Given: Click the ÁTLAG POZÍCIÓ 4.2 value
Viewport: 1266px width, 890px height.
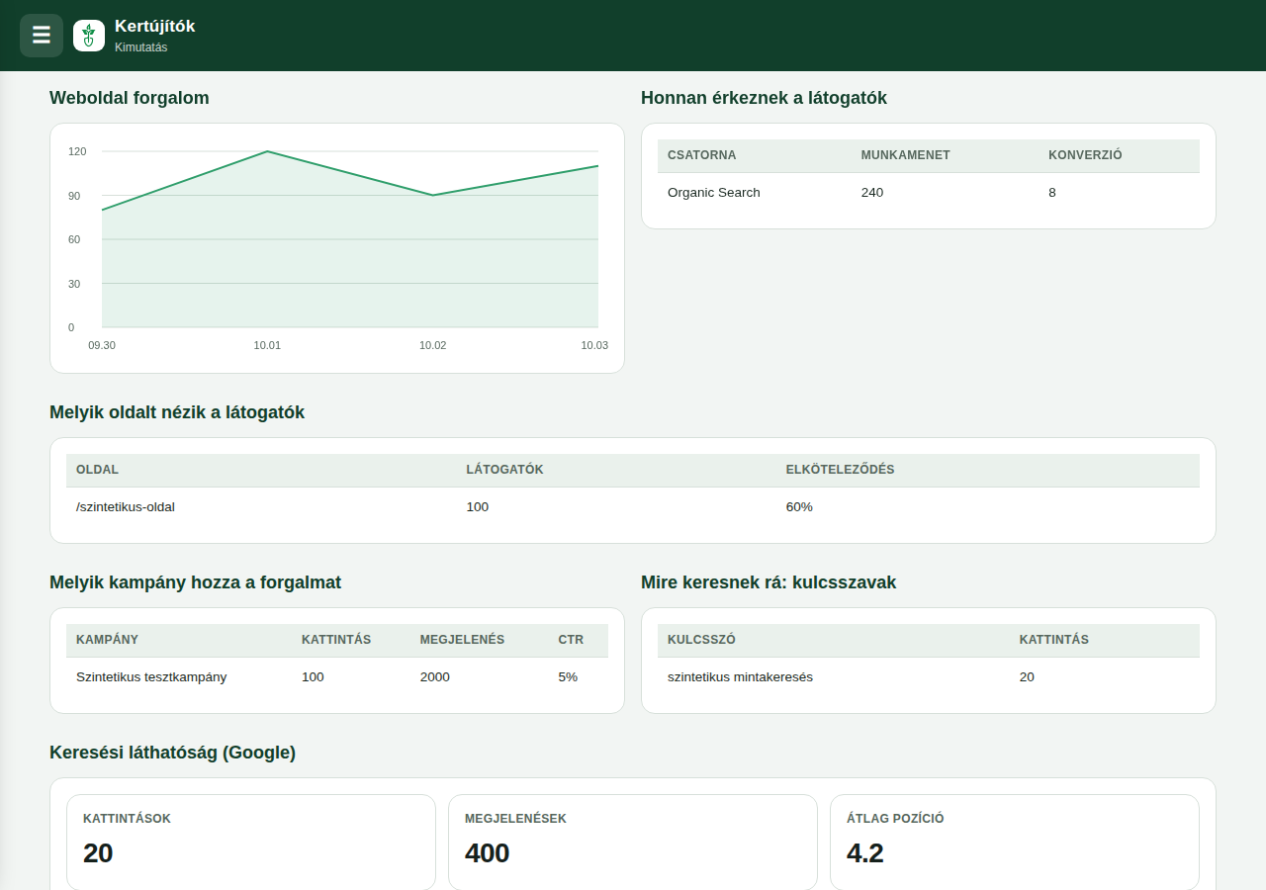Looking at the screenshot, I should [x=865, y=853].
